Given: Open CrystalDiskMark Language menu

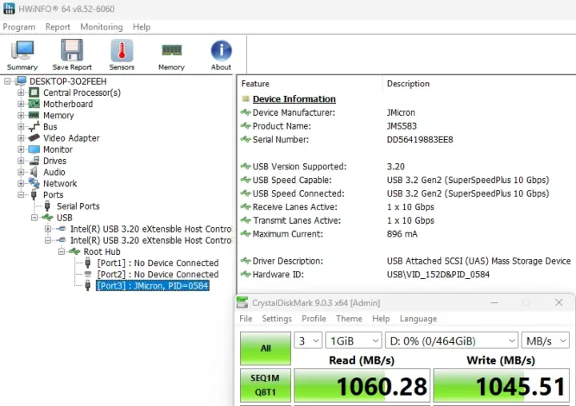Looking at the screenshot, I should pyautogui.click(x=418, y=319).
